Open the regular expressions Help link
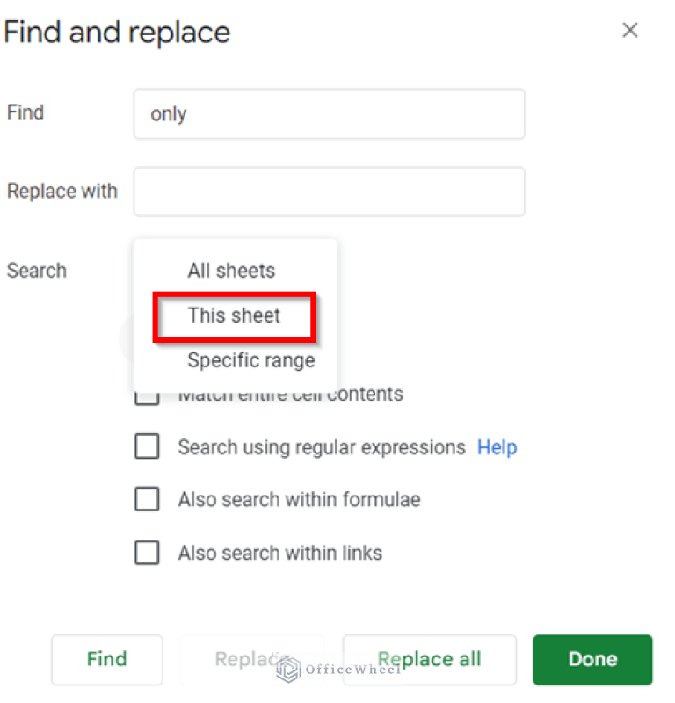The height and width of the screenshot is (703, 675). pyautogui.click(x=497, y=447)
